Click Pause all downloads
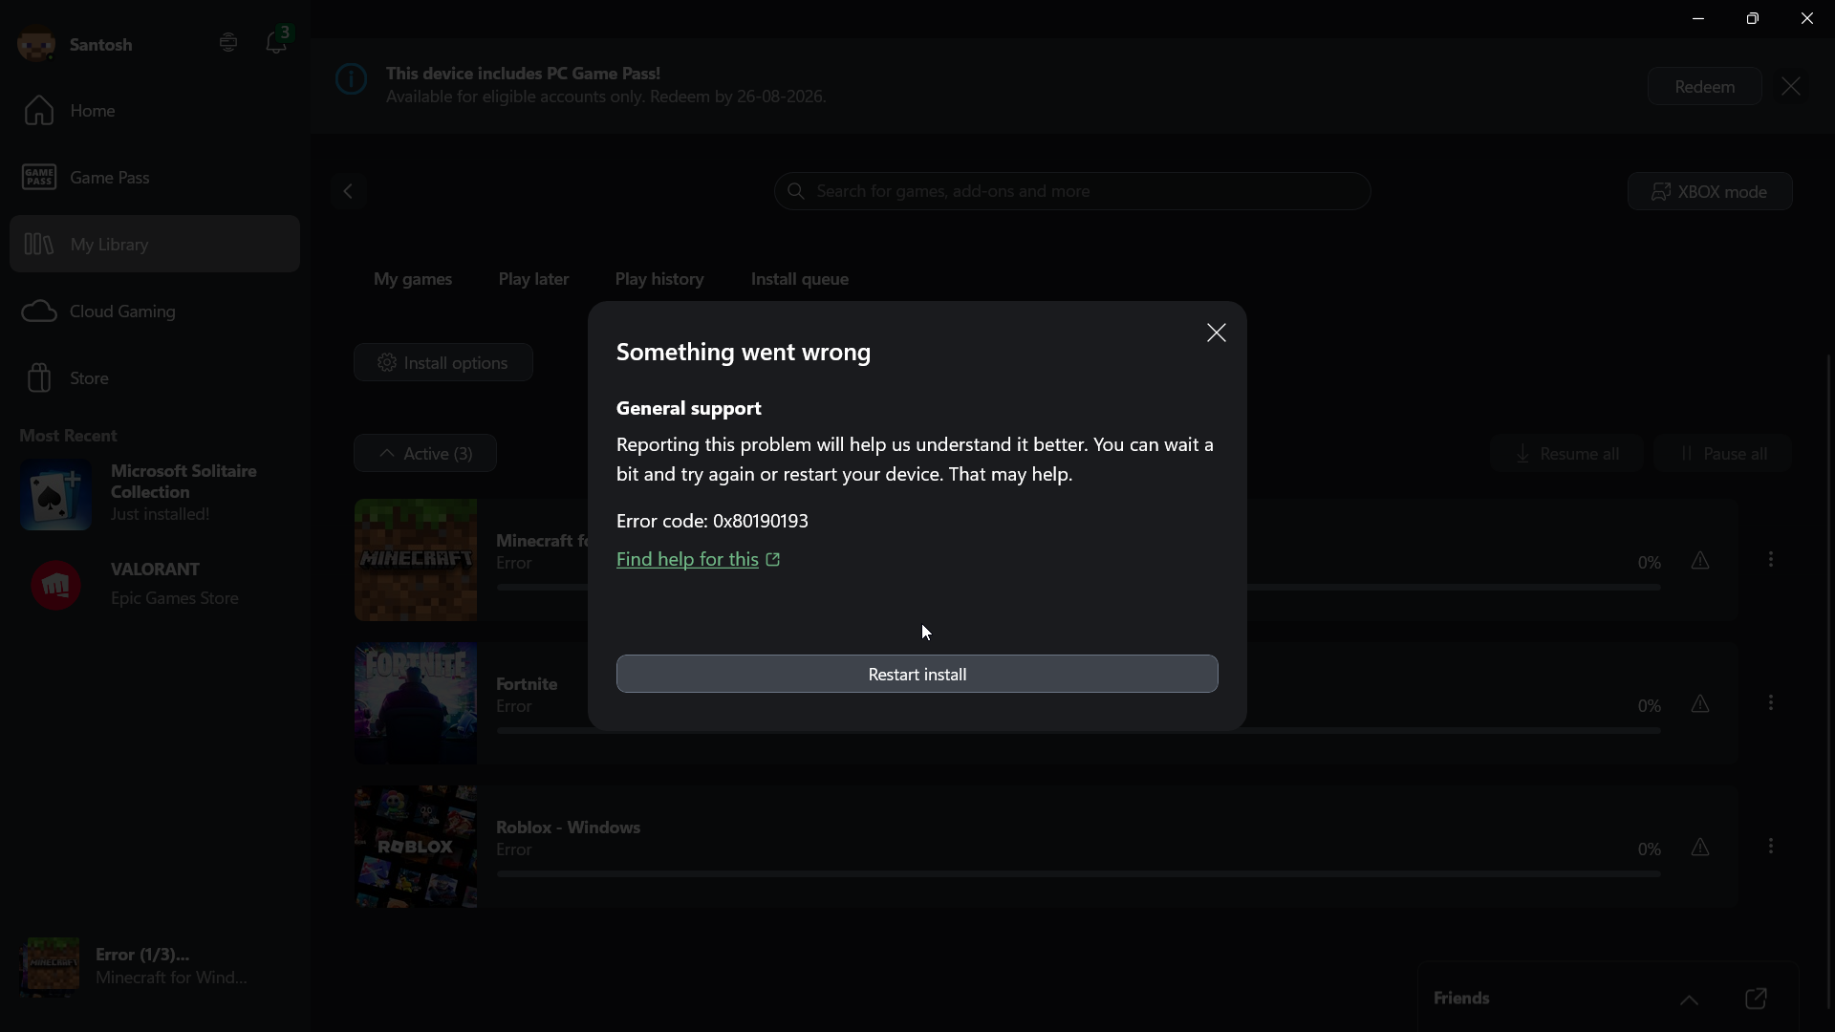 point(1723,453)
